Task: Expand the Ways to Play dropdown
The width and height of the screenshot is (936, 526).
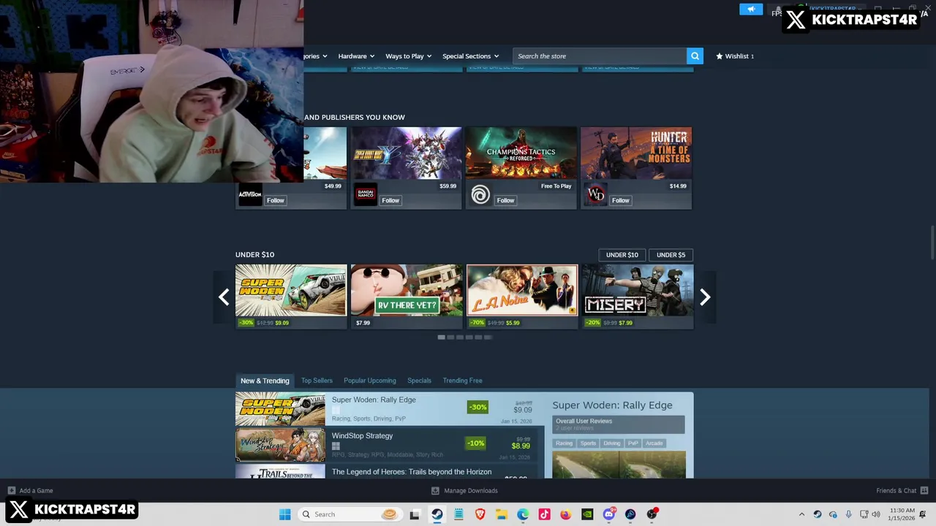Action: tap(408, 56)
